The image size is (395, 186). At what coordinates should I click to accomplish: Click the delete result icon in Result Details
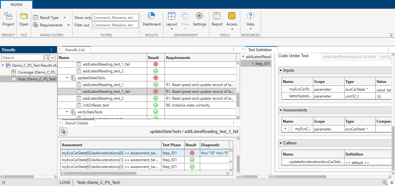63,132
